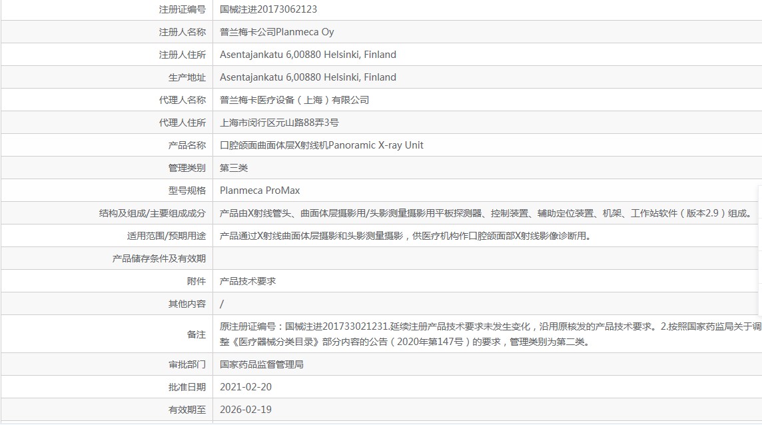Click the 批准日期 label

187,387
